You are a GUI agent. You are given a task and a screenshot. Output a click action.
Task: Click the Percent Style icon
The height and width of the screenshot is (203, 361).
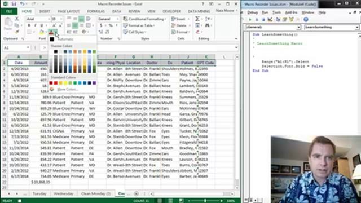pyautogui.click(x=111, y=25)
